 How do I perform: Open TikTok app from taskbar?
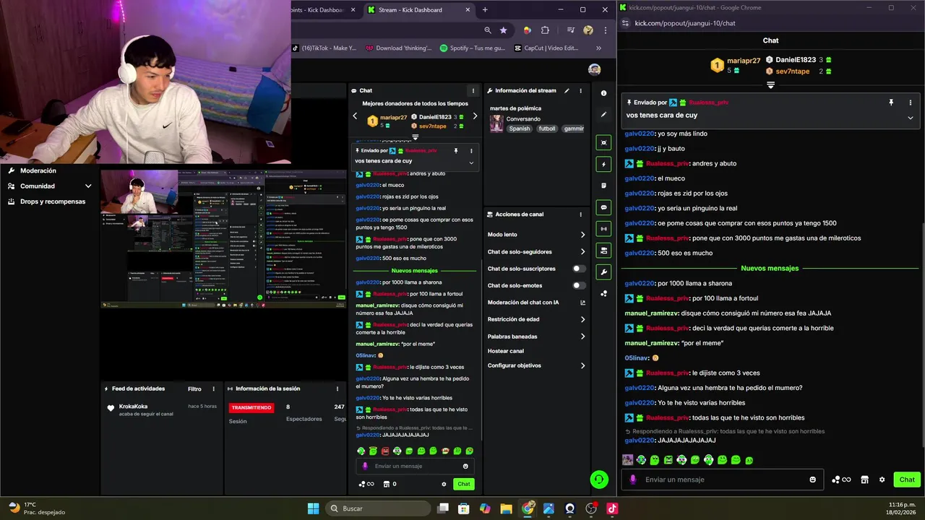point(612,508)
